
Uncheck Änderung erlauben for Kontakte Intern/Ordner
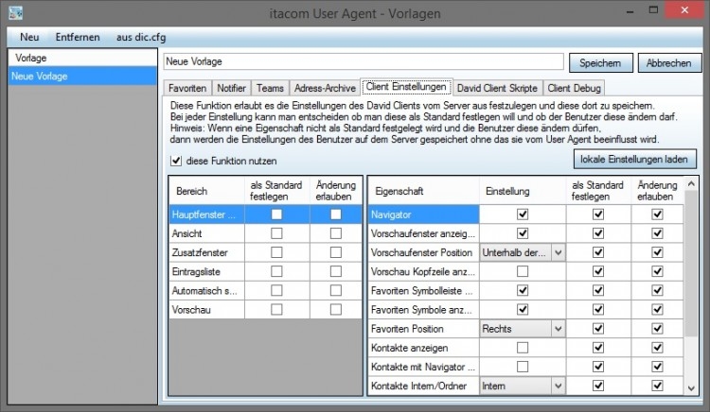[x=657, y=386]
